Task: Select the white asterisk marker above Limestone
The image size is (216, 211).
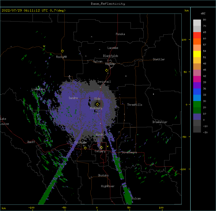Action: point(39,86)
